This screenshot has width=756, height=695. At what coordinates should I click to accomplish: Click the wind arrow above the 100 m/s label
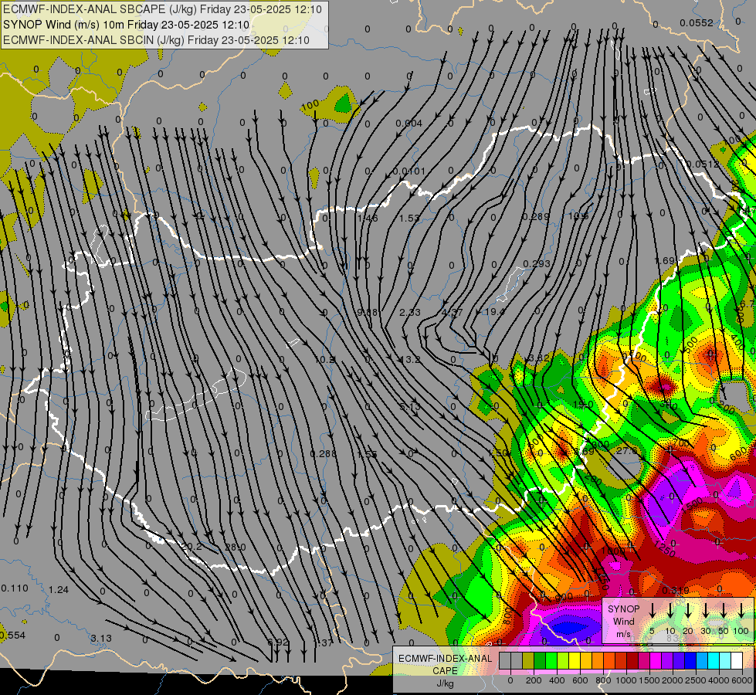pyautogui.click(x=741, y=610)
